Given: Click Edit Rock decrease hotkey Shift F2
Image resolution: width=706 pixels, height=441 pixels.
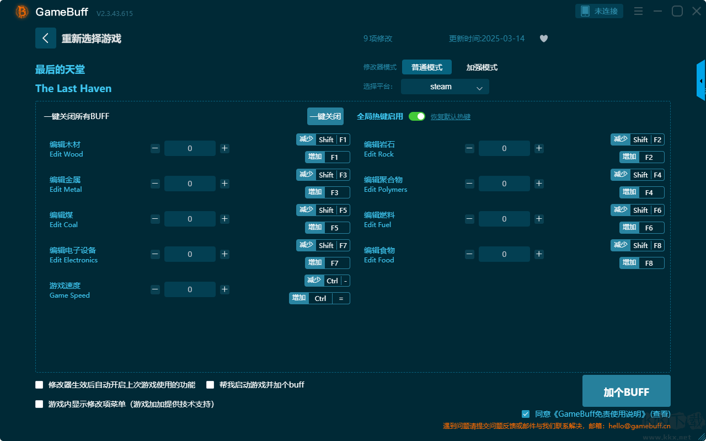Looking at the screenshot, I should [x=638, y=139].
